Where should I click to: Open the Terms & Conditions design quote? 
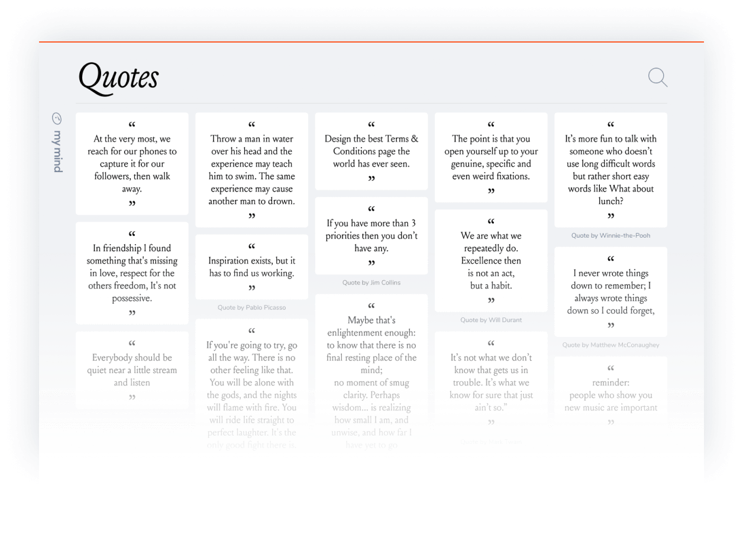(x=371, y=151)
